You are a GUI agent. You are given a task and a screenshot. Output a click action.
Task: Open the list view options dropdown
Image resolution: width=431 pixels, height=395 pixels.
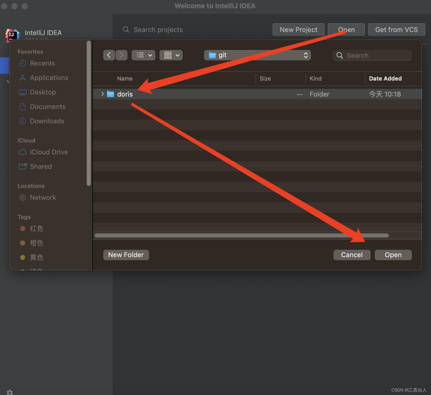(144, 55)
